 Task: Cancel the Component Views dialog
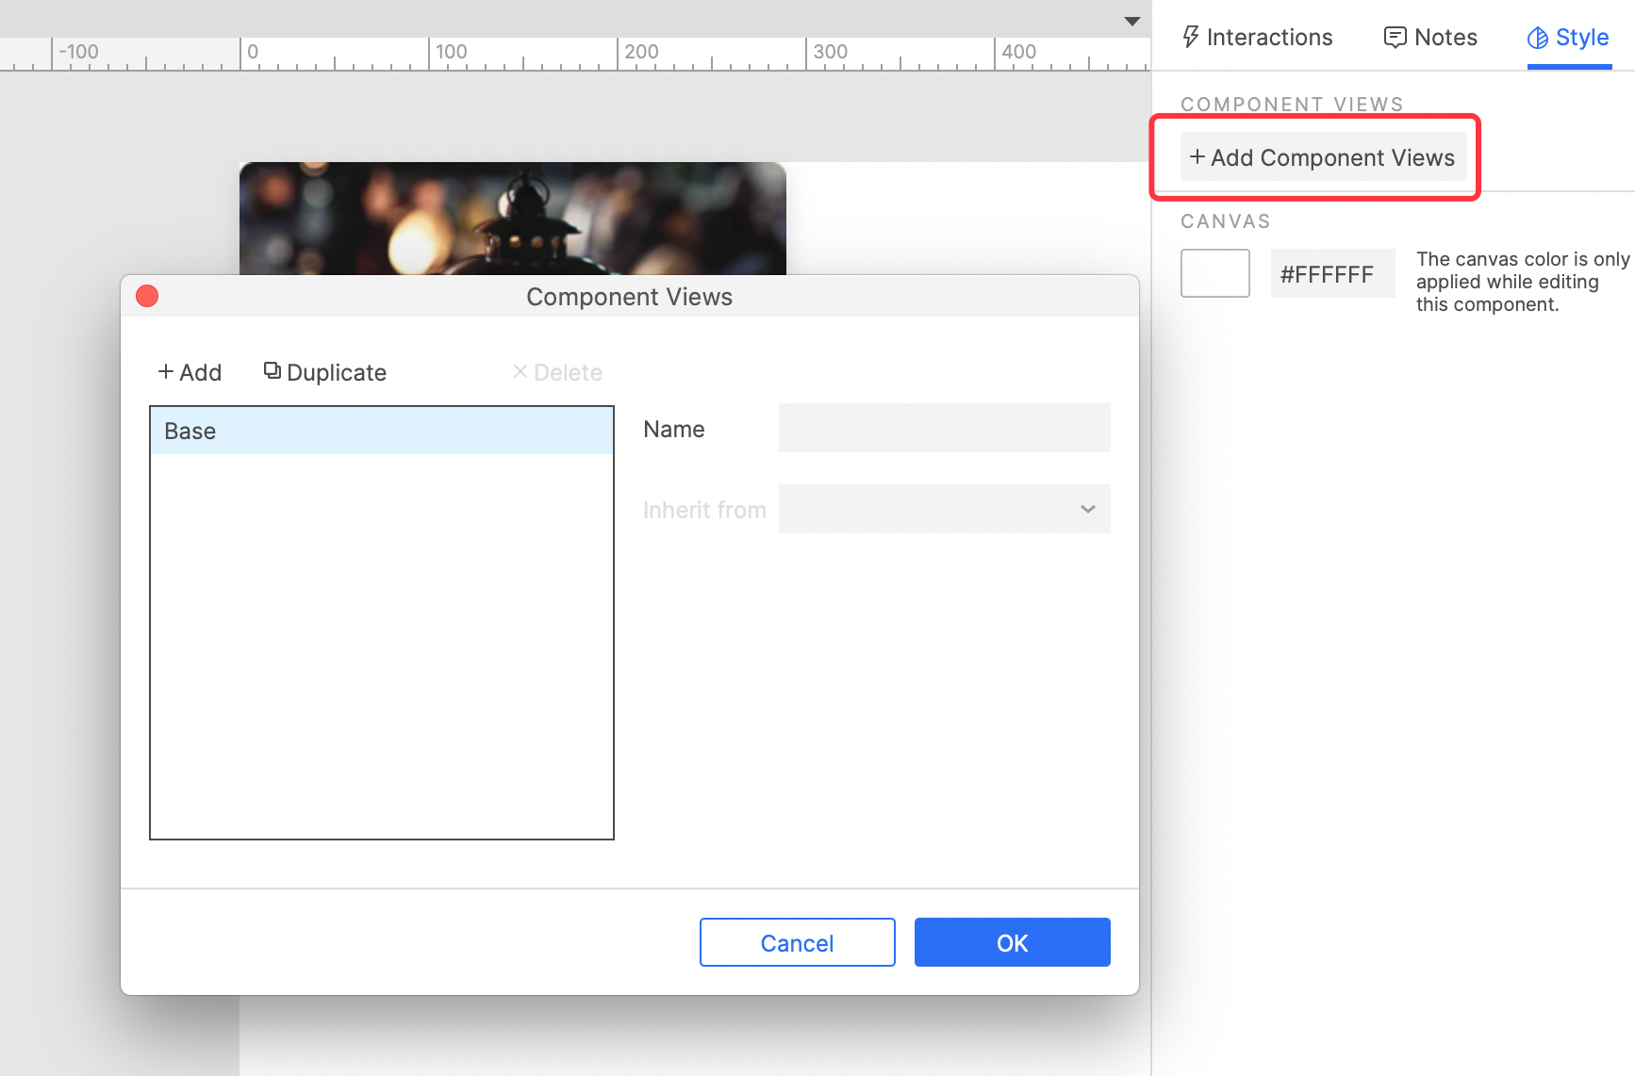[797, 942]
